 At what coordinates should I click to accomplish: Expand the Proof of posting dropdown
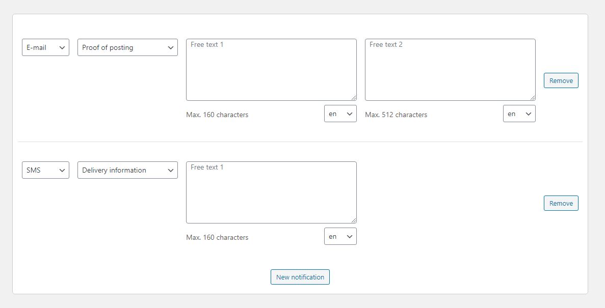pos(127,47)
